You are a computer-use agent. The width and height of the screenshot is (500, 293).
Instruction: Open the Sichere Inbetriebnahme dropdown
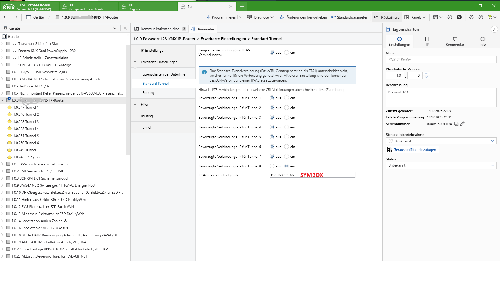pyautogui.click(x=441, y=141)
